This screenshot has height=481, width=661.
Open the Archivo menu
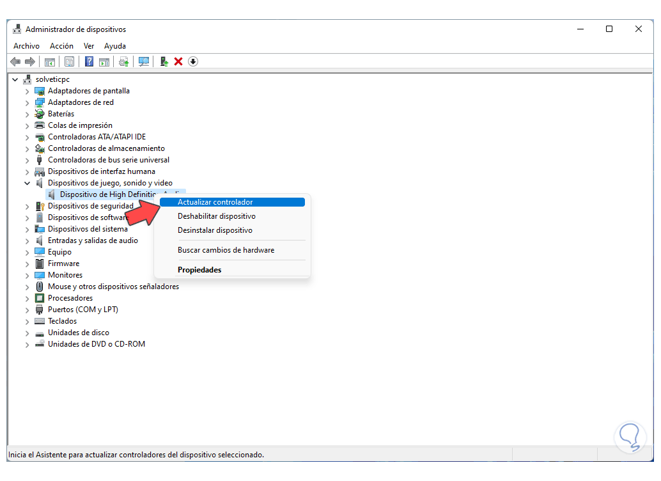coord(27,46)
